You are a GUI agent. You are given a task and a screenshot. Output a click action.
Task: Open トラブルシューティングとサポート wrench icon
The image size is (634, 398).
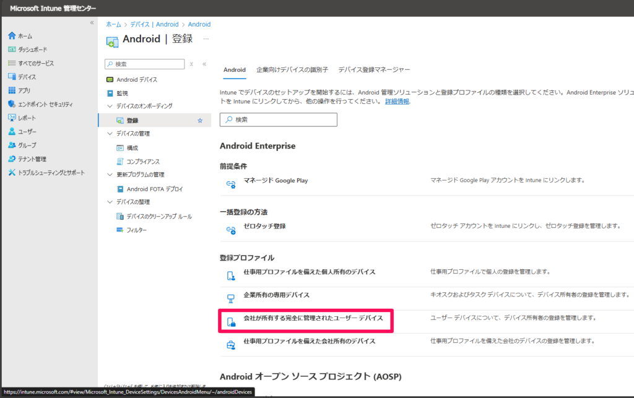[12, 173]
